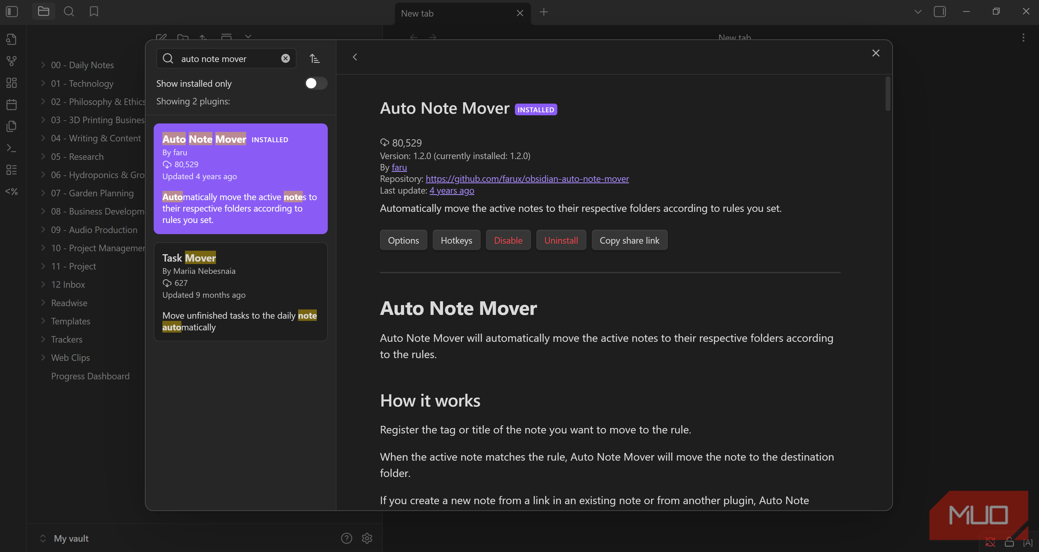
Task: Open the tab list dropdown chevron
Action: 918,12
